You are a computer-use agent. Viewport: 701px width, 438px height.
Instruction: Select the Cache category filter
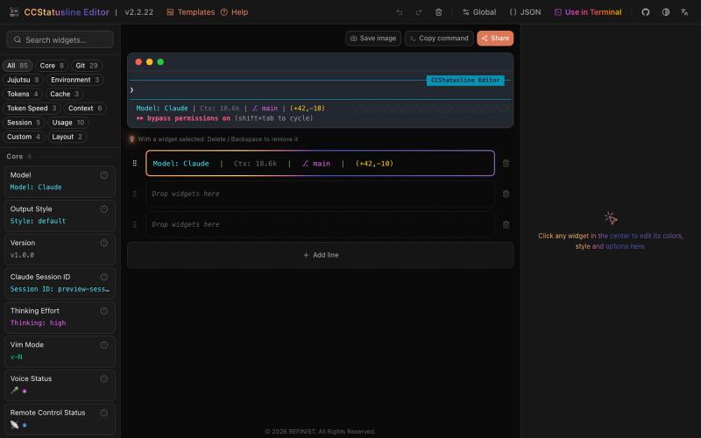(64, 95)
